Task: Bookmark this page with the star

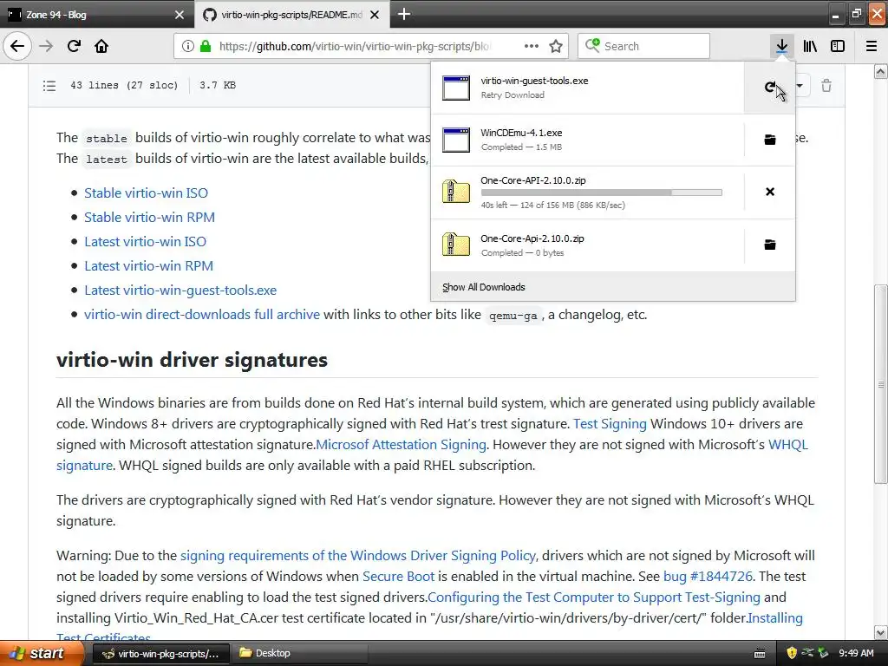Action: pyautogui.click(x=556, y=46)
